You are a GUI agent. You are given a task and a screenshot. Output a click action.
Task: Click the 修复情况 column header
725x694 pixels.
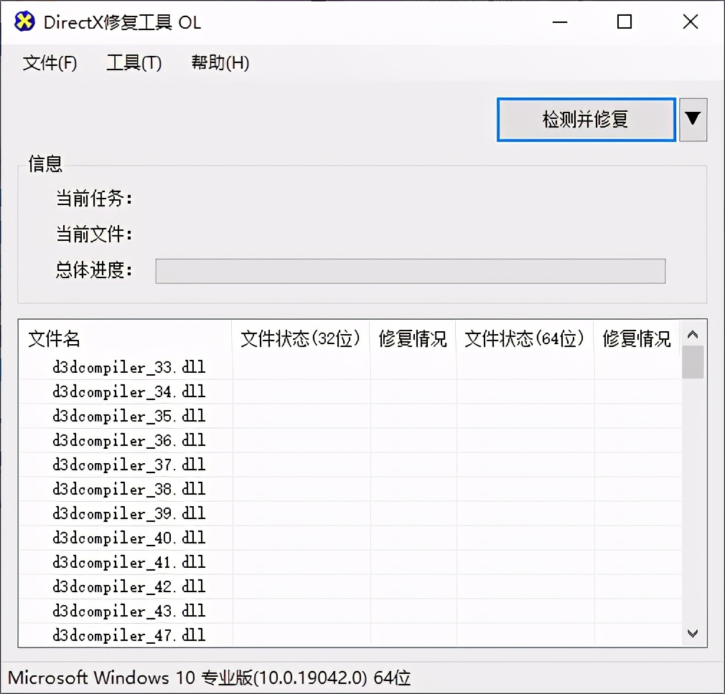tap(413, 340)
